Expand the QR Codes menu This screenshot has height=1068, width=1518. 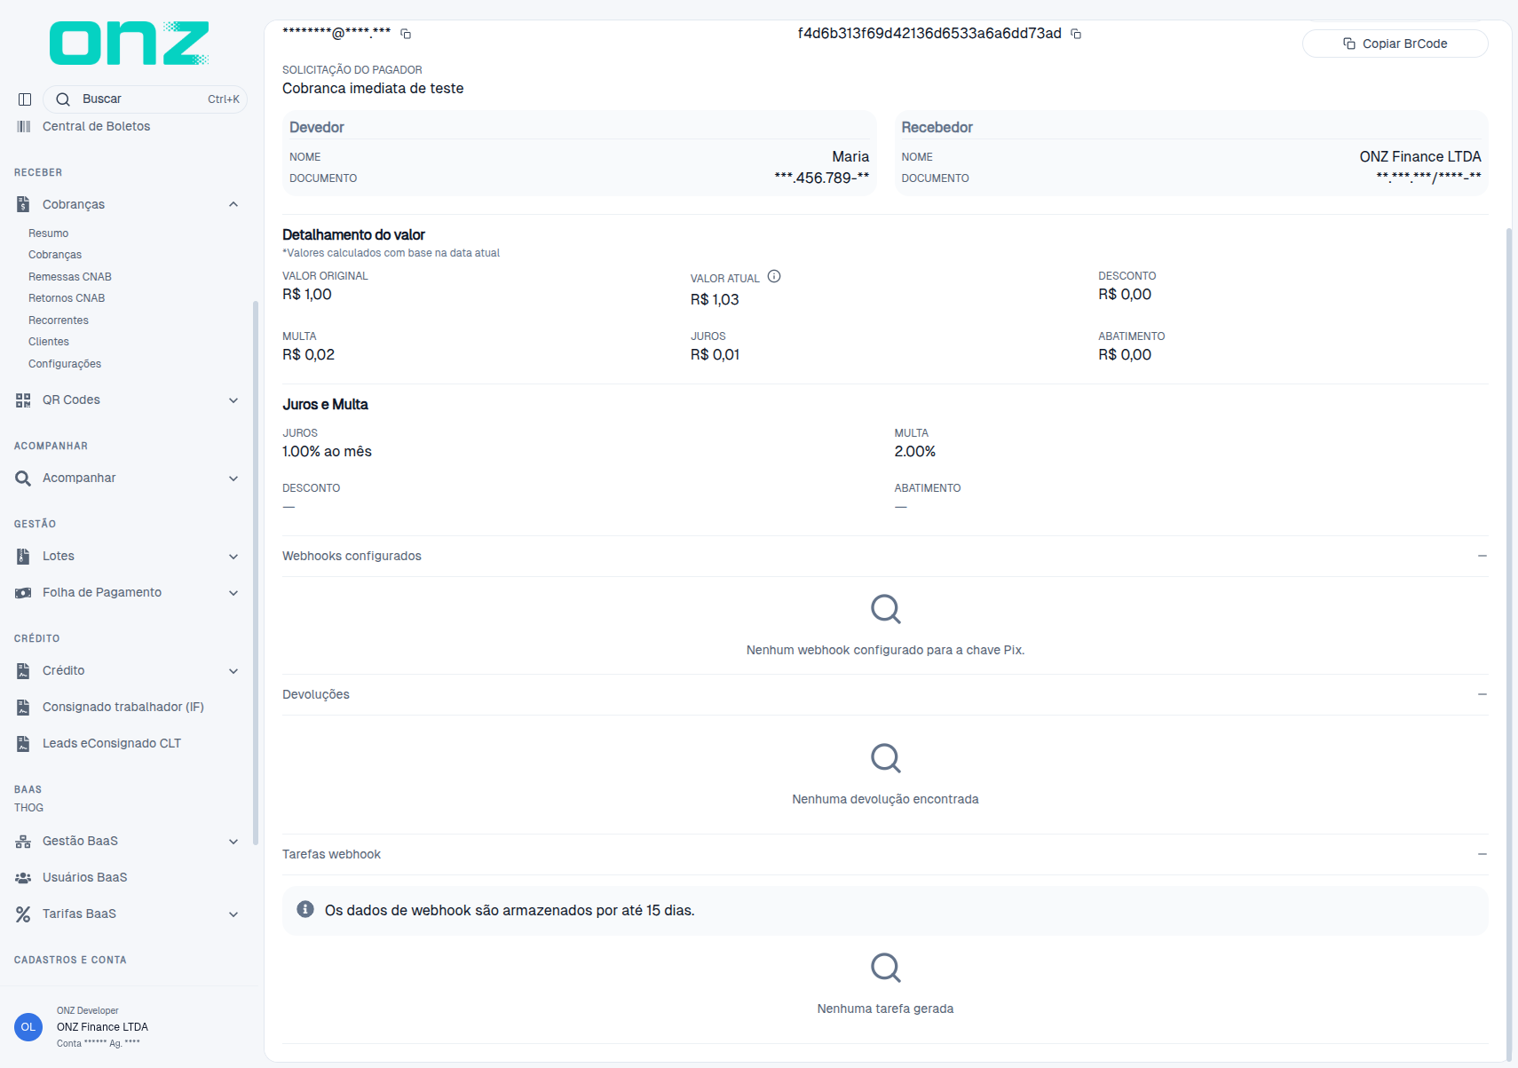233,400
